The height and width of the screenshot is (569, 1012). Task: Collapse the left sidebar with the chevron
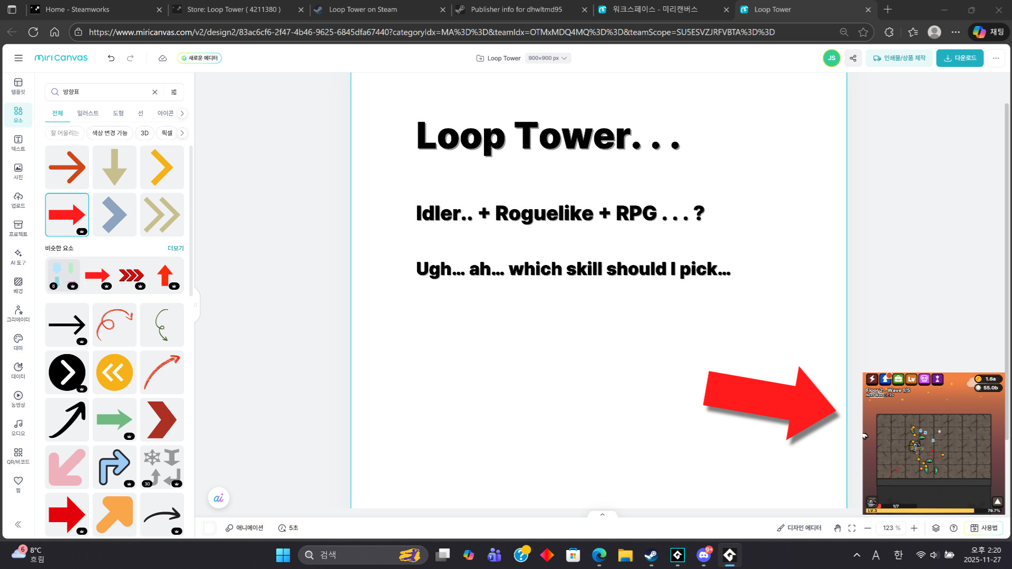click(17, 524)
